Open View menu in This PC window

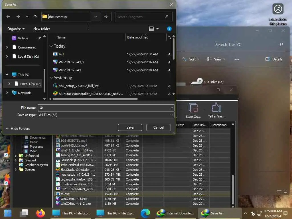coord(216,59)
